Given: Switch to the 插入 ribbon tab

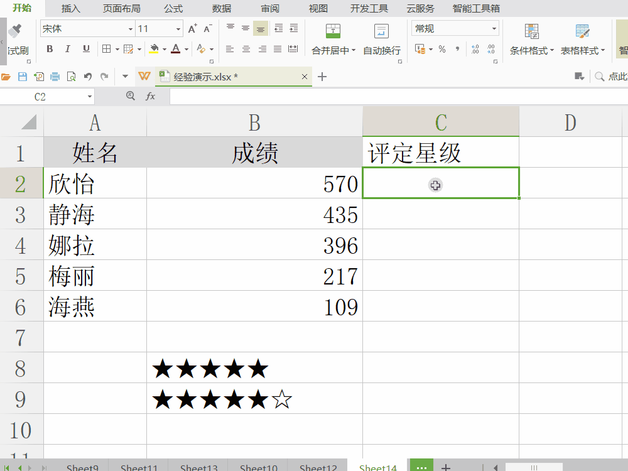Looking at the screenshot, I should tap(71, 8).
